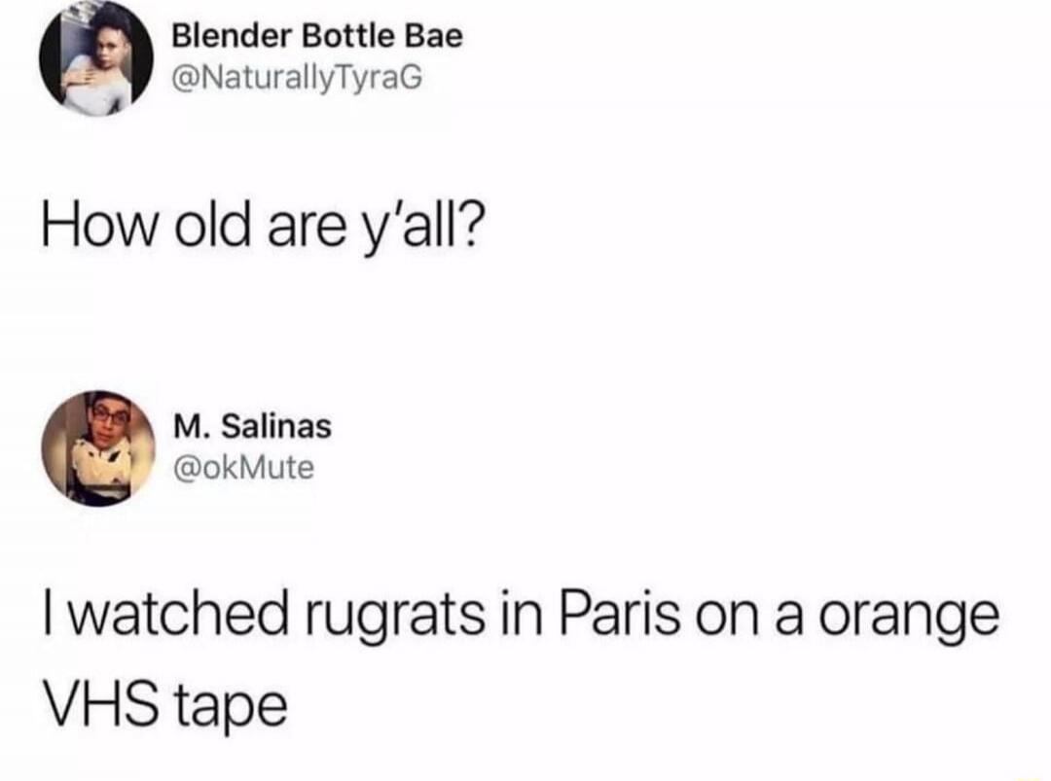1051x781 pixels.
Task: Click the M. Salinas display name
Action: coord(252,426)
